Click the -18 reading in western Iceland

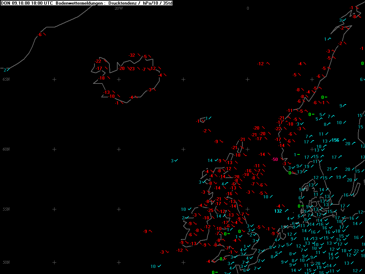(102, 78)
